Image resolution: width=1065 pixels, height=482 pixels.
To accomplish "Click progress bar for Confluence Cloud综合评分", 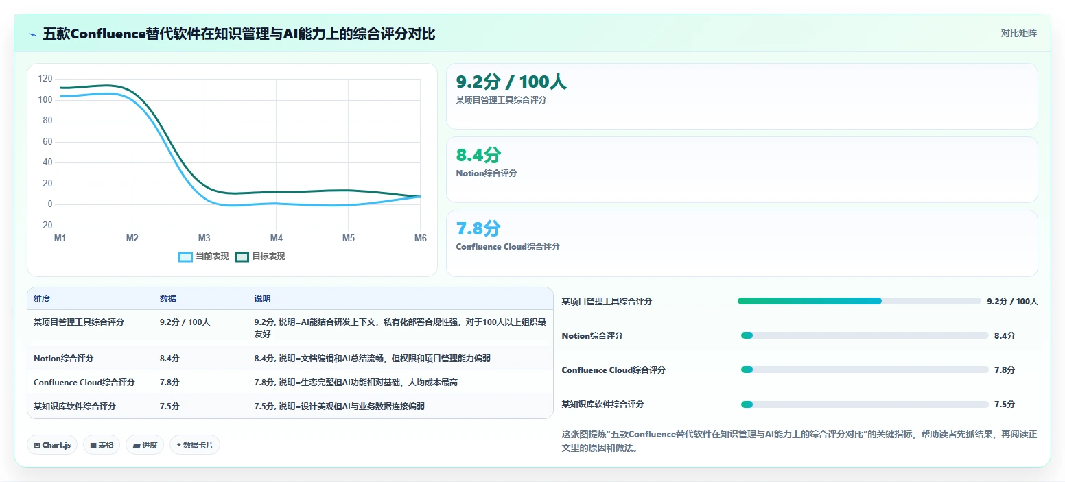I will [865, 370].
